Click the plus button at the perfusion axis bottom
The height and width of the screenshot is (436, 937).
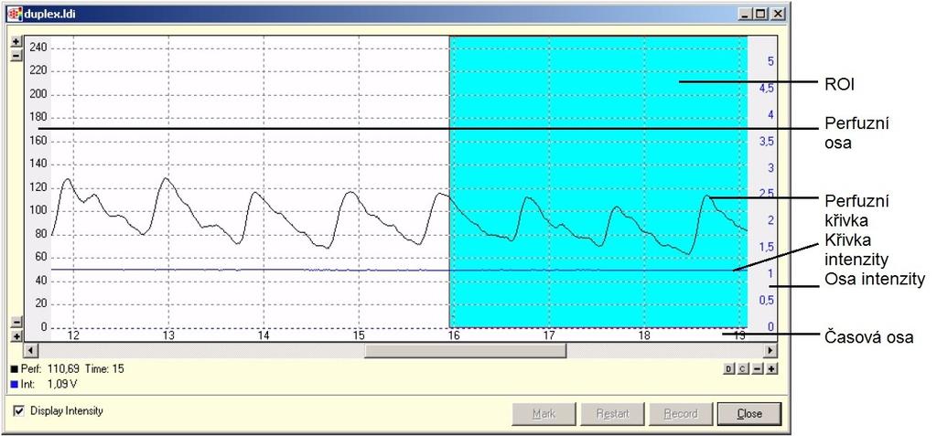click(x=16, y=336)
